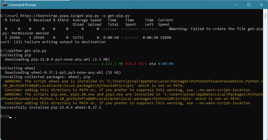
Task: Click the '52890' current speed value
Action: [x=166, y=37]
